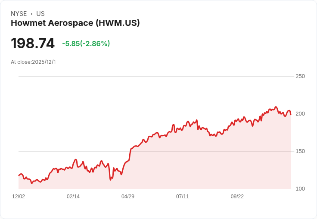The image size is (317, 219).
Task: Click the NYSE exchange label
Action: point(19,14)
